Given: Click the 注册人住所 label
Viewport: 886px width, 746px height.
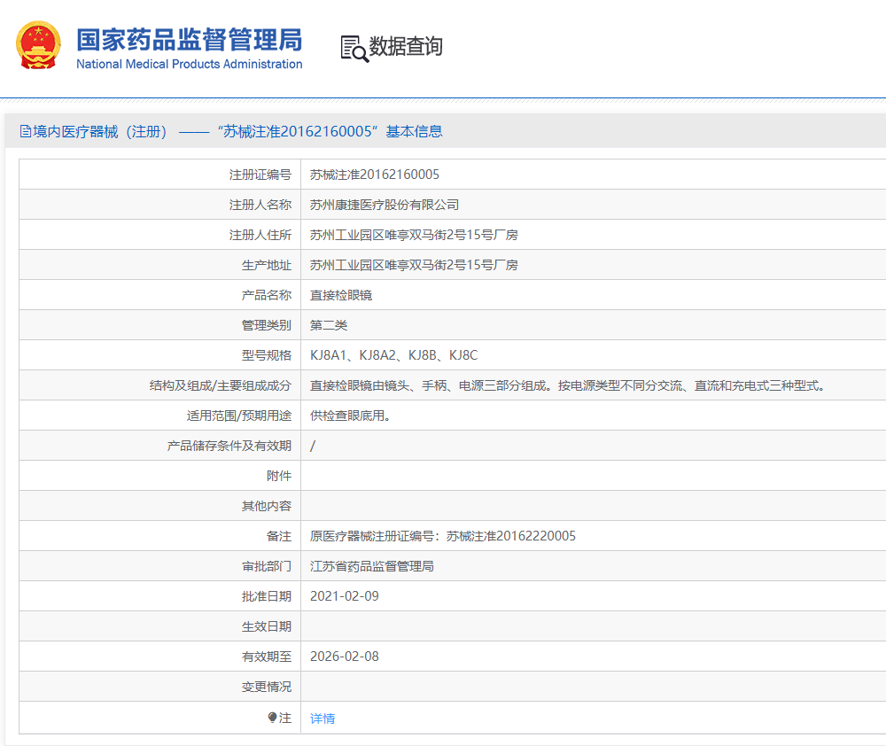Looking at the screenshot, I should click(260, 235).
